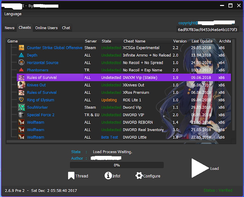The width and height of the screenshot is (244, 197).
Task: Click the large Load play arrow
Action: click(x=200, y=168)
